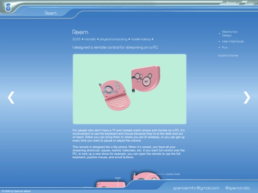
Task: Click the joystick mouse diagram label
Action: [173, 174]
